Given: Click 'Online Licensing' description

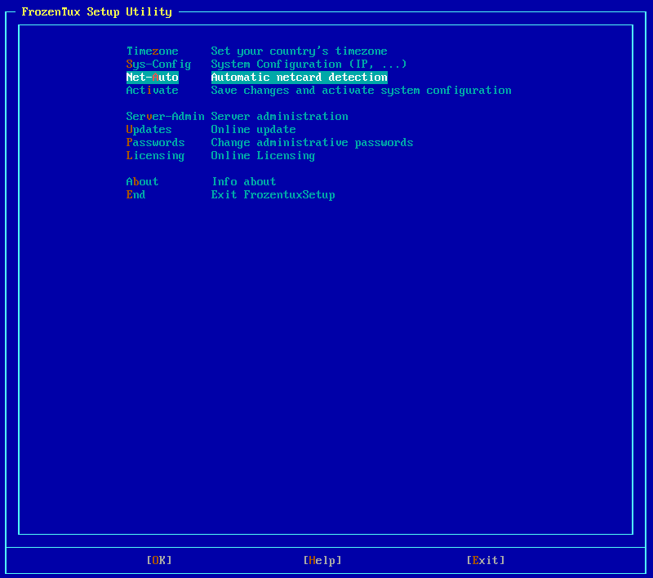Looking at the screenshot, I should (x=263, y=156).
